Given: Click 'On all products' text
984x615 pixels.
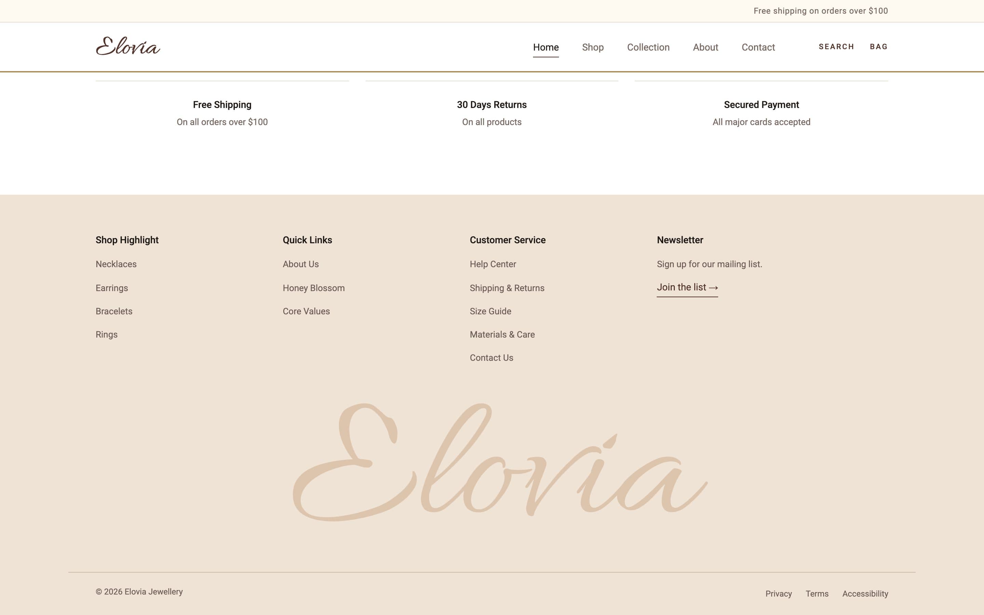Looking at the screenshot, I should click(492, 122).
